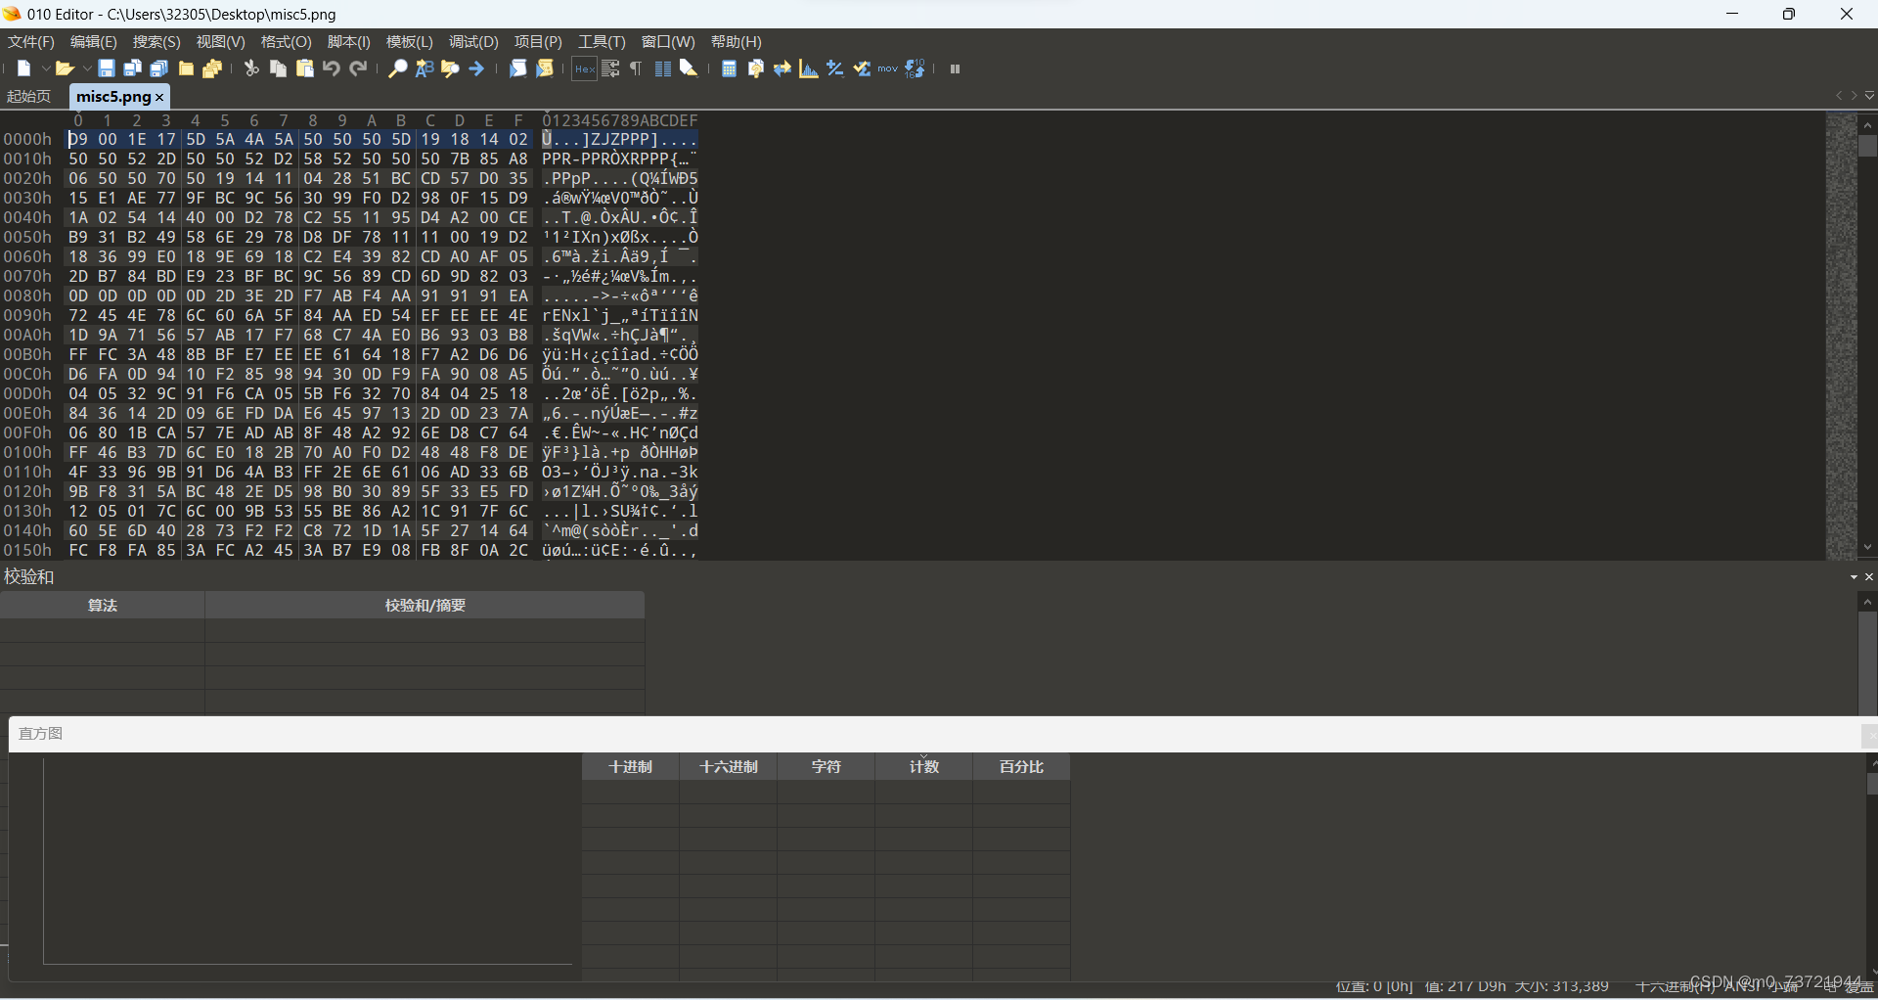Toggle the pause button on the toolbar
This screenshot has height=1000, width=1878.
955,68
